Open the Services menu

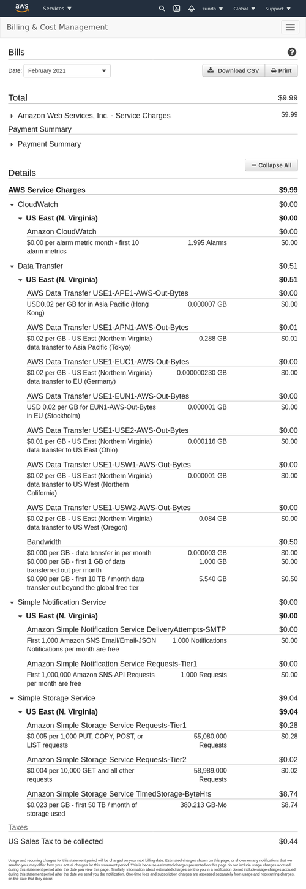pyautogui.click(x=58, y=9)
